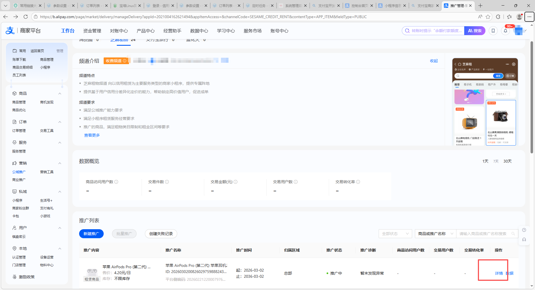Click the 新建推广 button
Image resolution: width=535 pixels, height=290 pixels.
[x=91, y=234]
